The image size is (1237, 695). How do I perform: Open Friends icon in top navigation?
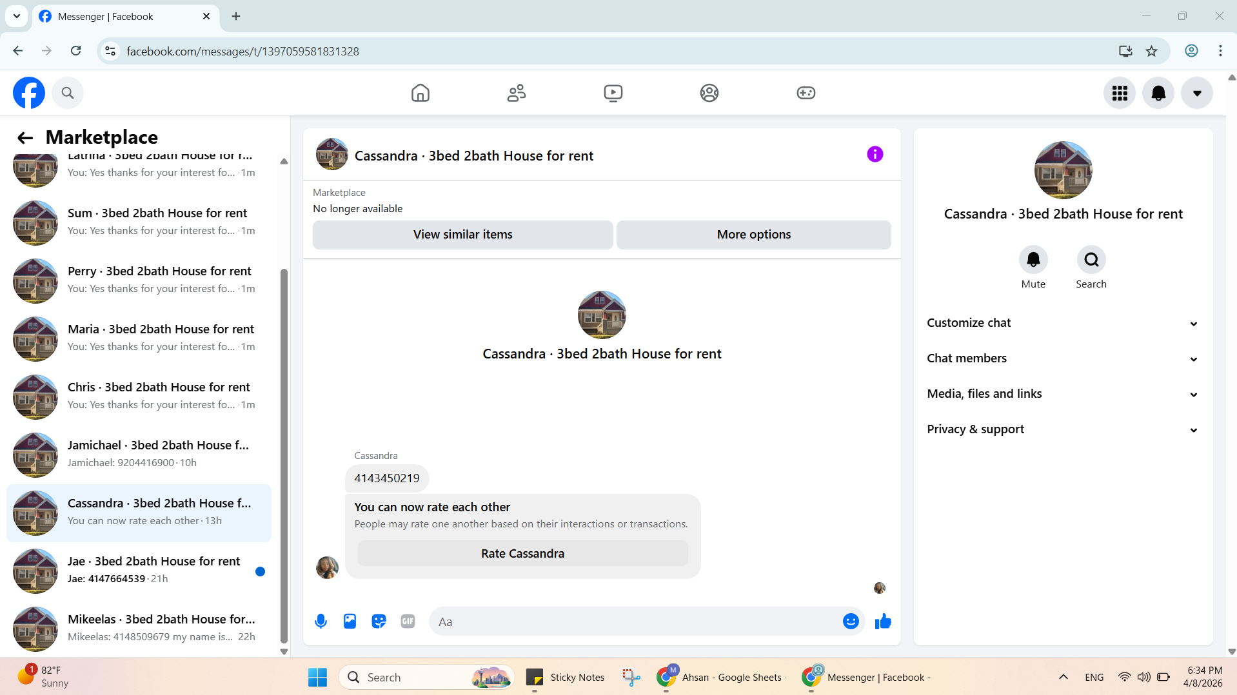(517, 93)
